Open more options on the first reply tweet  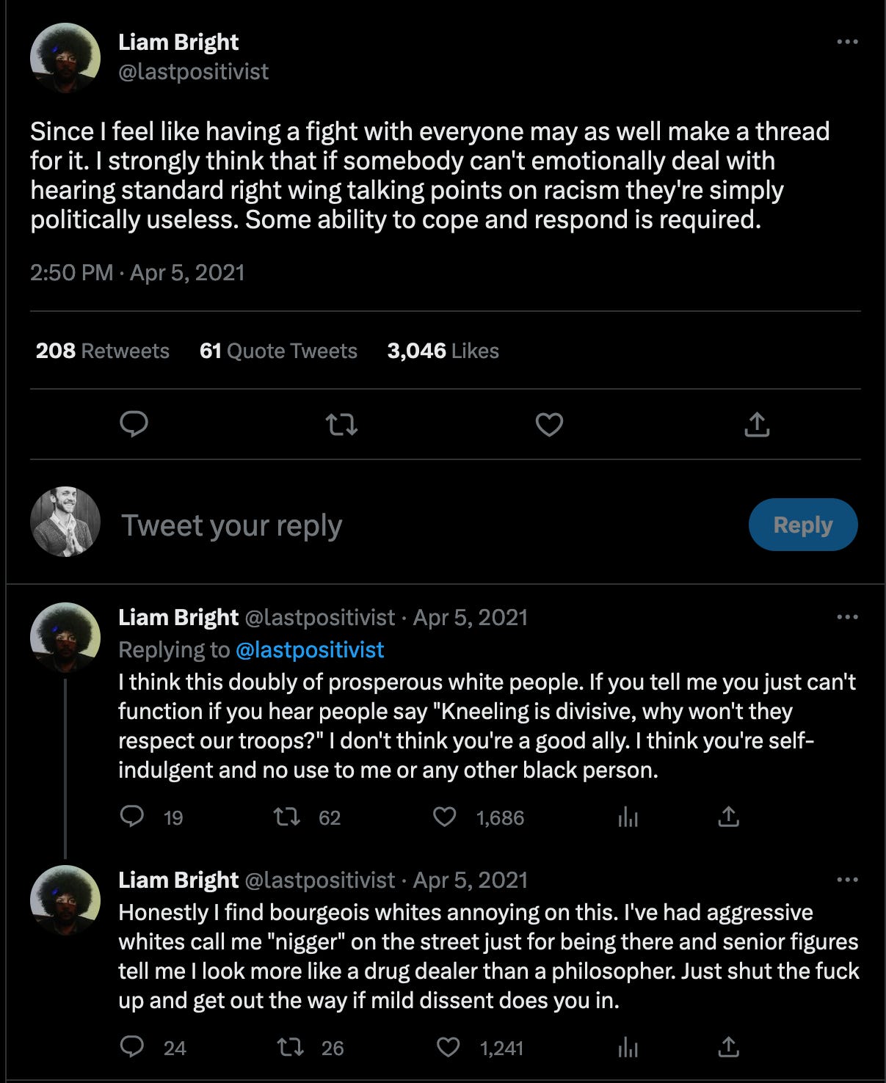847,617
